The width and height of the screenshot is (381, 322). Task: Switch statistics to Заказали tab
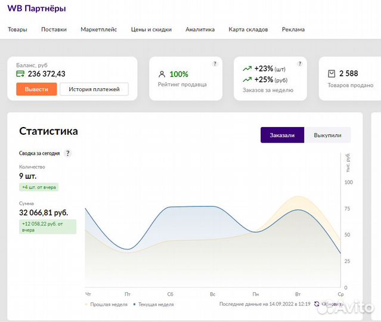click(282, 135)
